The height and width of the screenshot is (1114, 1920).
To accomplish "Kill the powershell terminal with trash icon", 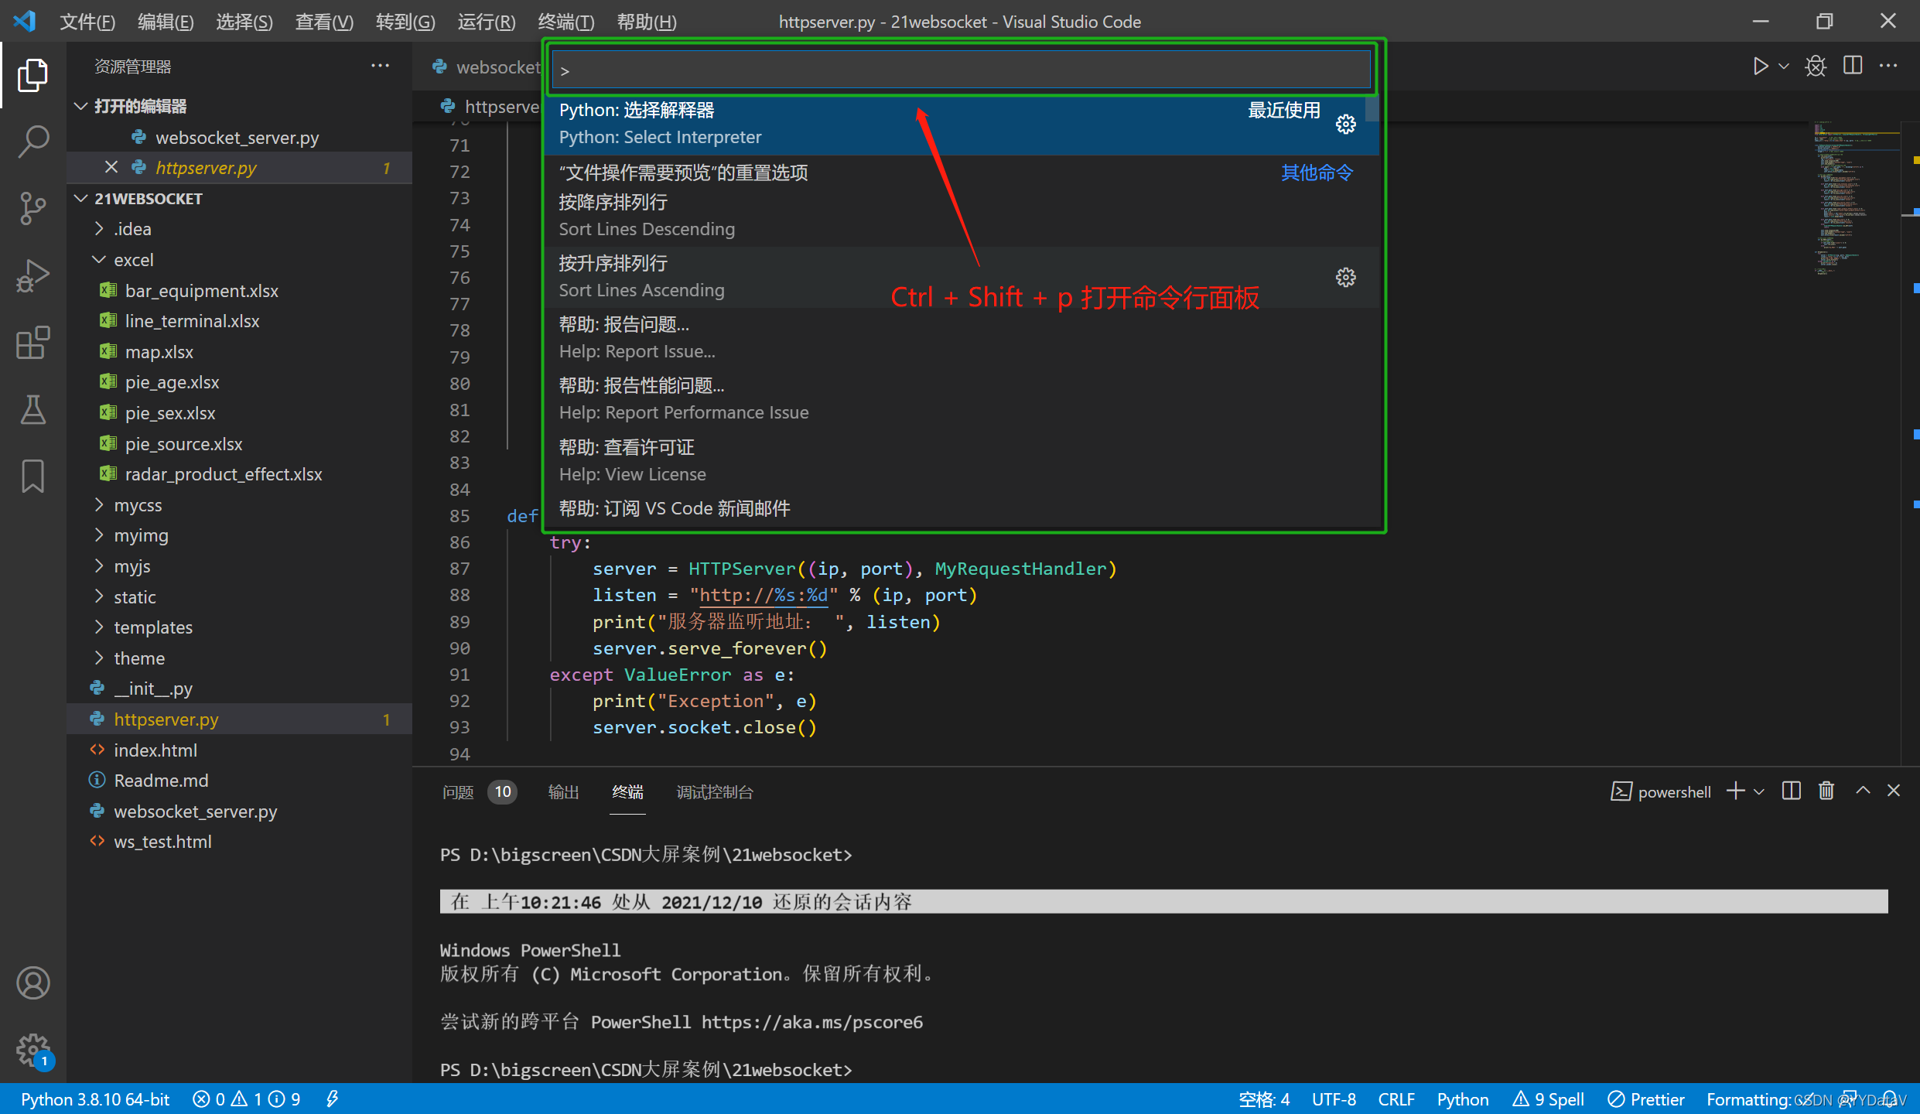I will tap(1826, 791).
